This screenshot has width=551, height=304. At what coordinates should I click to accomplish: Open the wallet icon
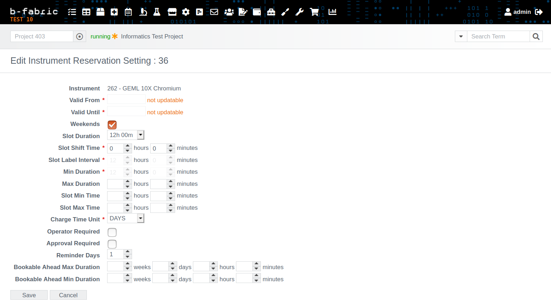point(257,12)
